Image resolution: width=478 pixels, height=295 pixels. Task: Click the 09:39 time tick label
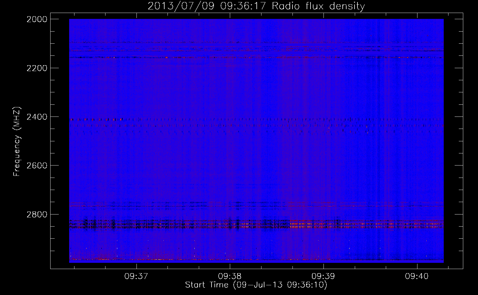tap(323, 276)
